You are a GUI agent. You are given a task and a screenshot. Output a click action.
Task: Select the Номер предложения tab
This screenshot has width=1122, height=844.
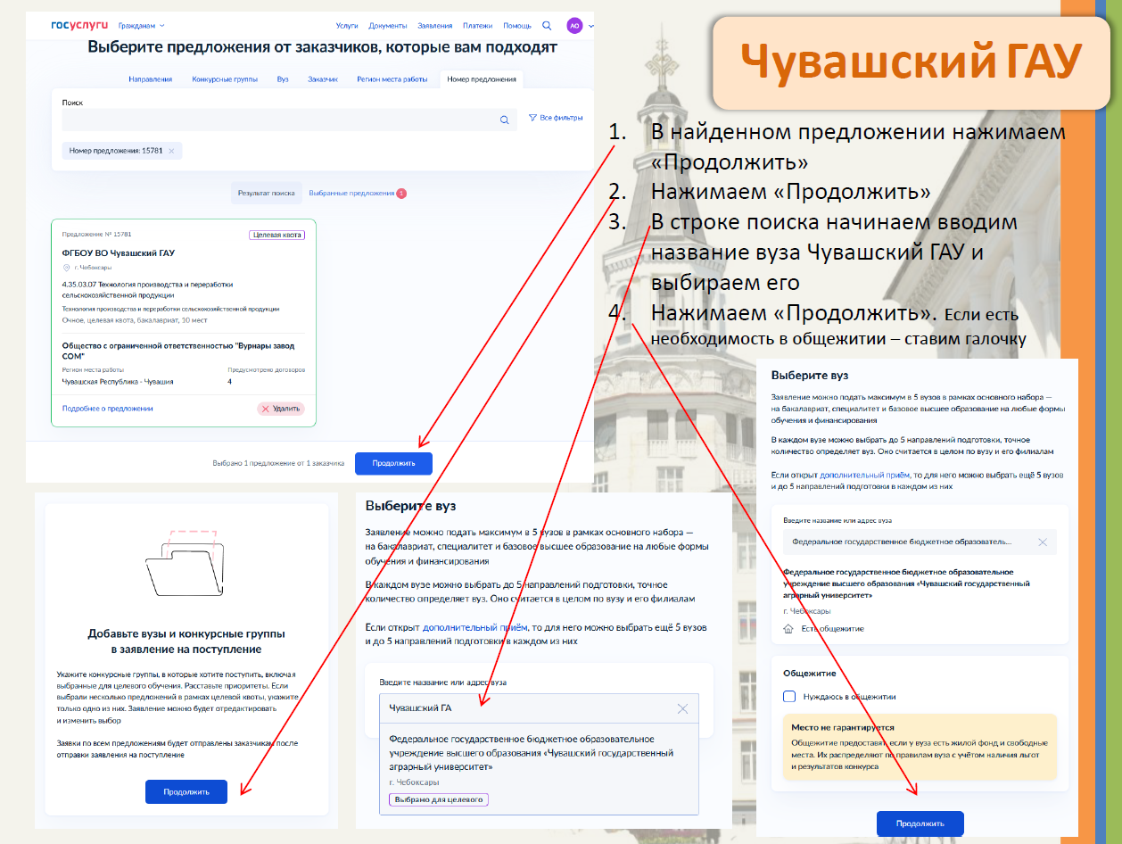click(482, 79)
